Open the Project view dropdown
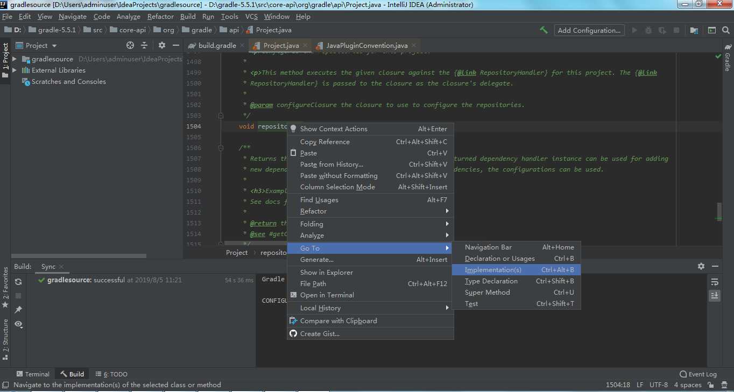The height and width of the screenshot is (392, 734). tap(37, 45)
